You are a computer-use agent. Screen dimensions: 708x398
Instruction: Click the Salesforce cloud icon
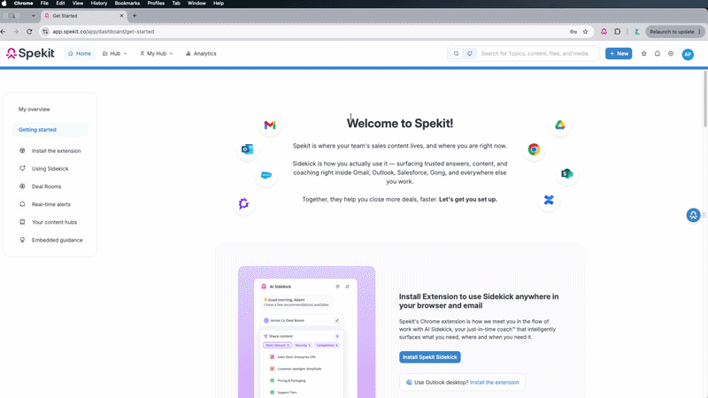[x=266, y=175]
